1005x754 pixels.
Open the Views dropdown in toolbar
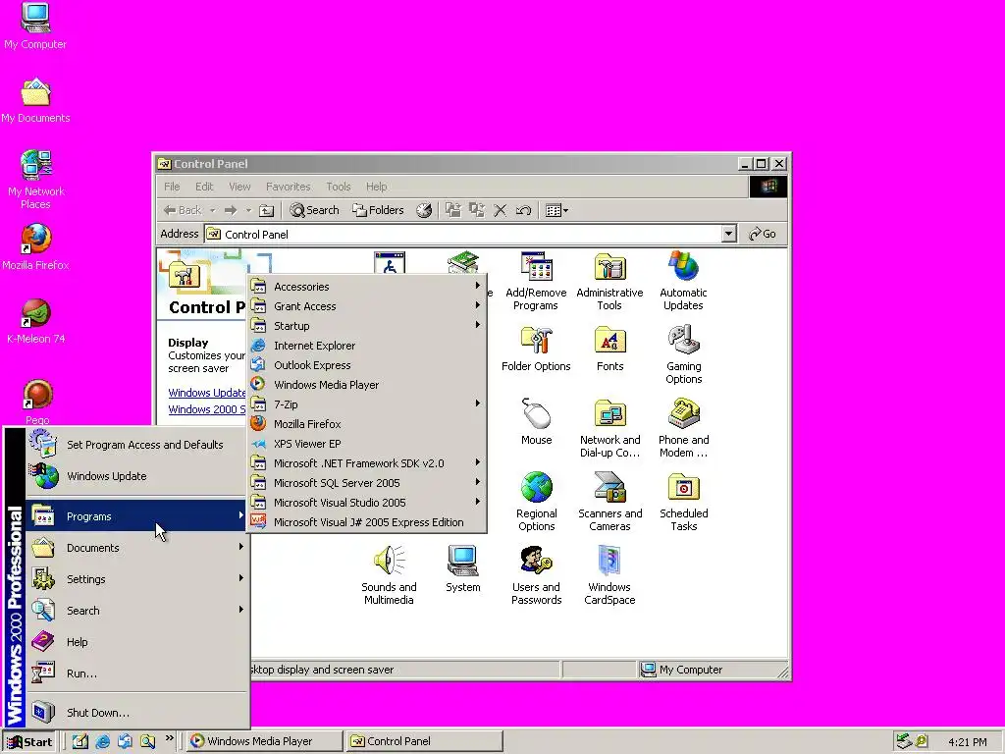(x=556, y=210)
